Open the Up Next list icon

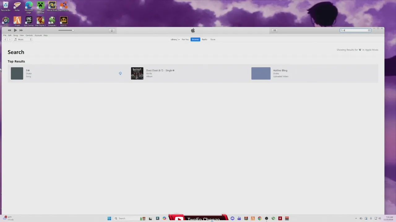(x=274, y=30)
